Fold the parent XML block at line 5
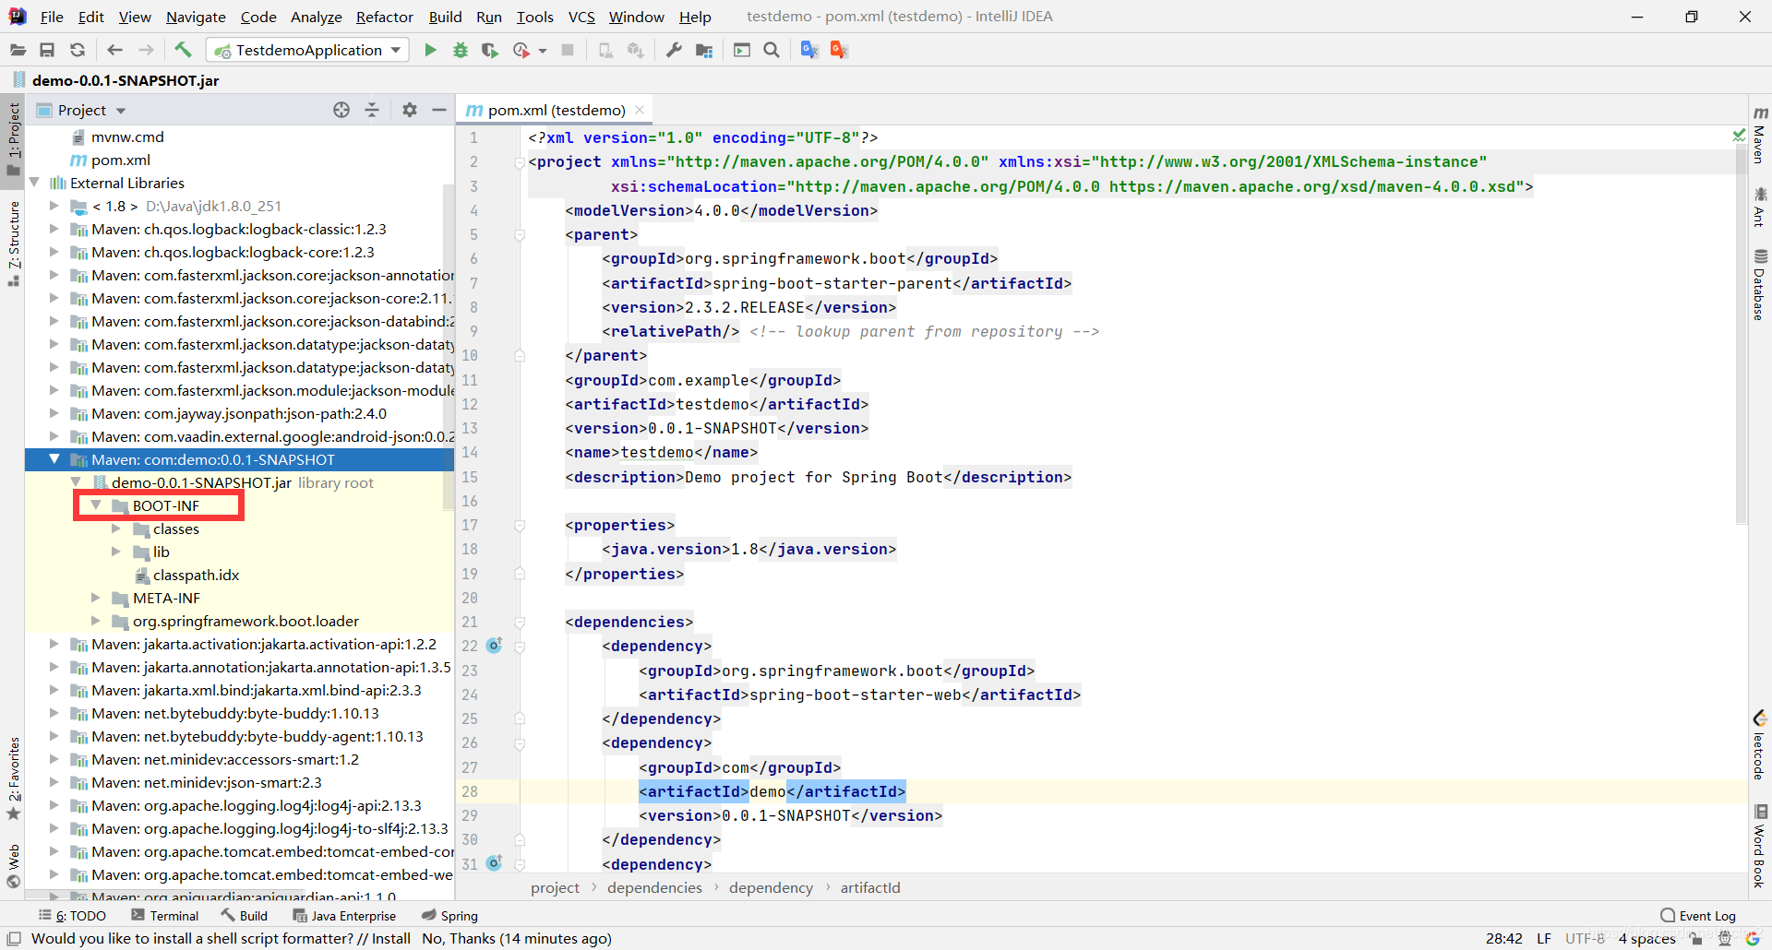1772x950 pixels. click(x=520, y=235)
